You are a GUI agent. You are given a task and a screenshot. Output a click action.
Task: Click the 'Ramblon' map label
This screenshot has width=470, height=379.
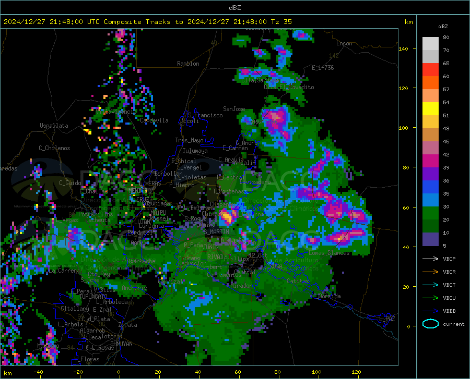coord(188,64)
